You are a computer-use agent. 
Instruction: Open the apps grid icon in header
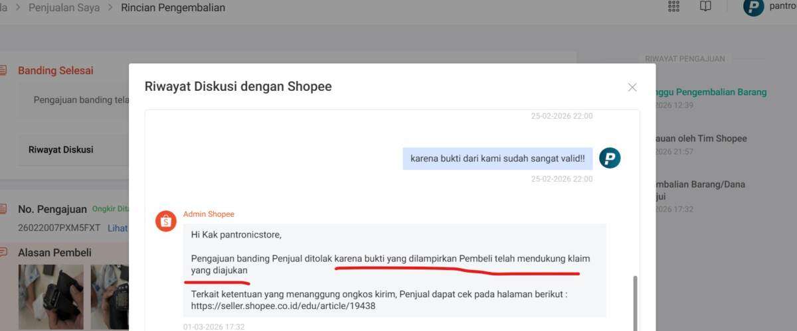pos(673,7)
